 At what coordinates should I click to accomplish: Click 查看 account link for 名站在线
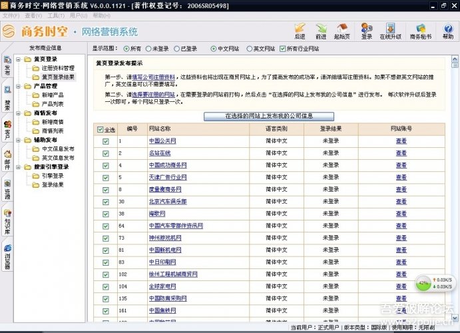pos(401,153)
